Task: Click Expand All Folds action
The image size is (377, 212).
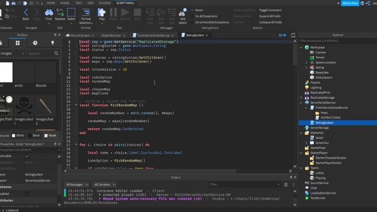Action: click(270, 16)
